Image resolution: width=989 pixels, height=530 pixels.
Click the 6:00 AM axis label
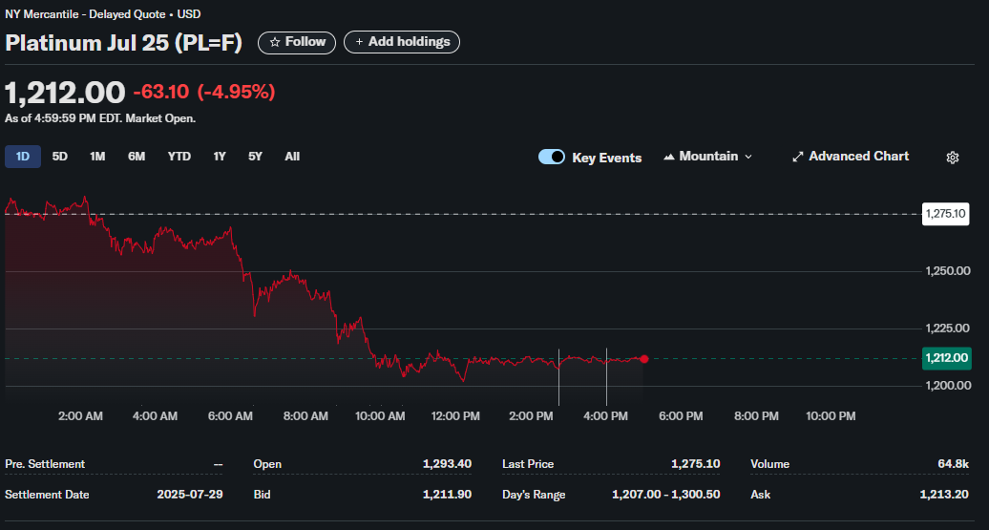click(x=230, y=416)
